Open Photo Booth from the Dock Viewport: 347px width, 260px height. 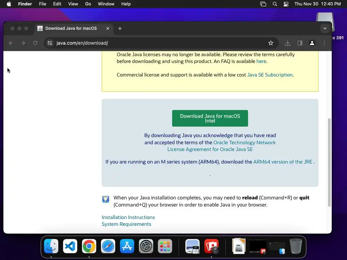(x=211, y=246)
